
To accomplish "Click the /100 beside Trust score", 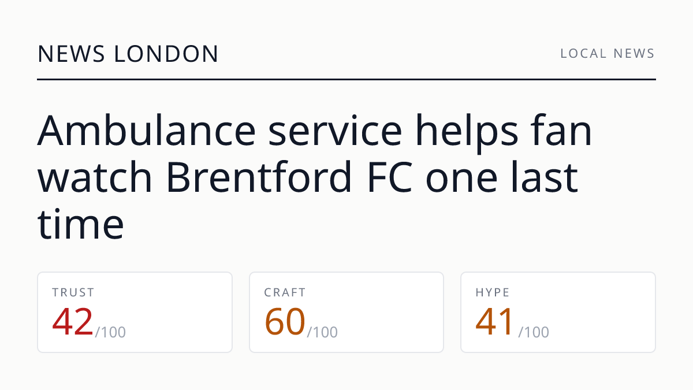I will pyautogui.click(x=110, y=332).
